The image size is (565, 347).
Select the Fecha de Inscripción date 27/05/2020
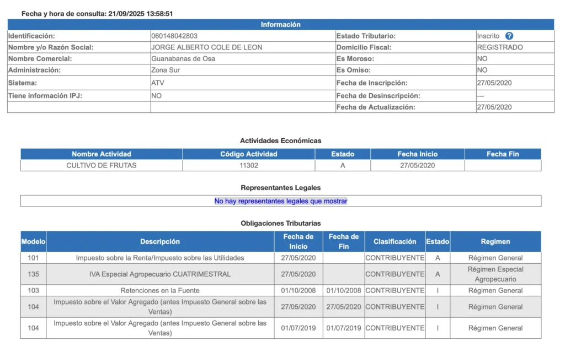pos(494,83)
